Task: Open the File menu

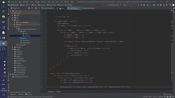Action: (x=12, y=2)
